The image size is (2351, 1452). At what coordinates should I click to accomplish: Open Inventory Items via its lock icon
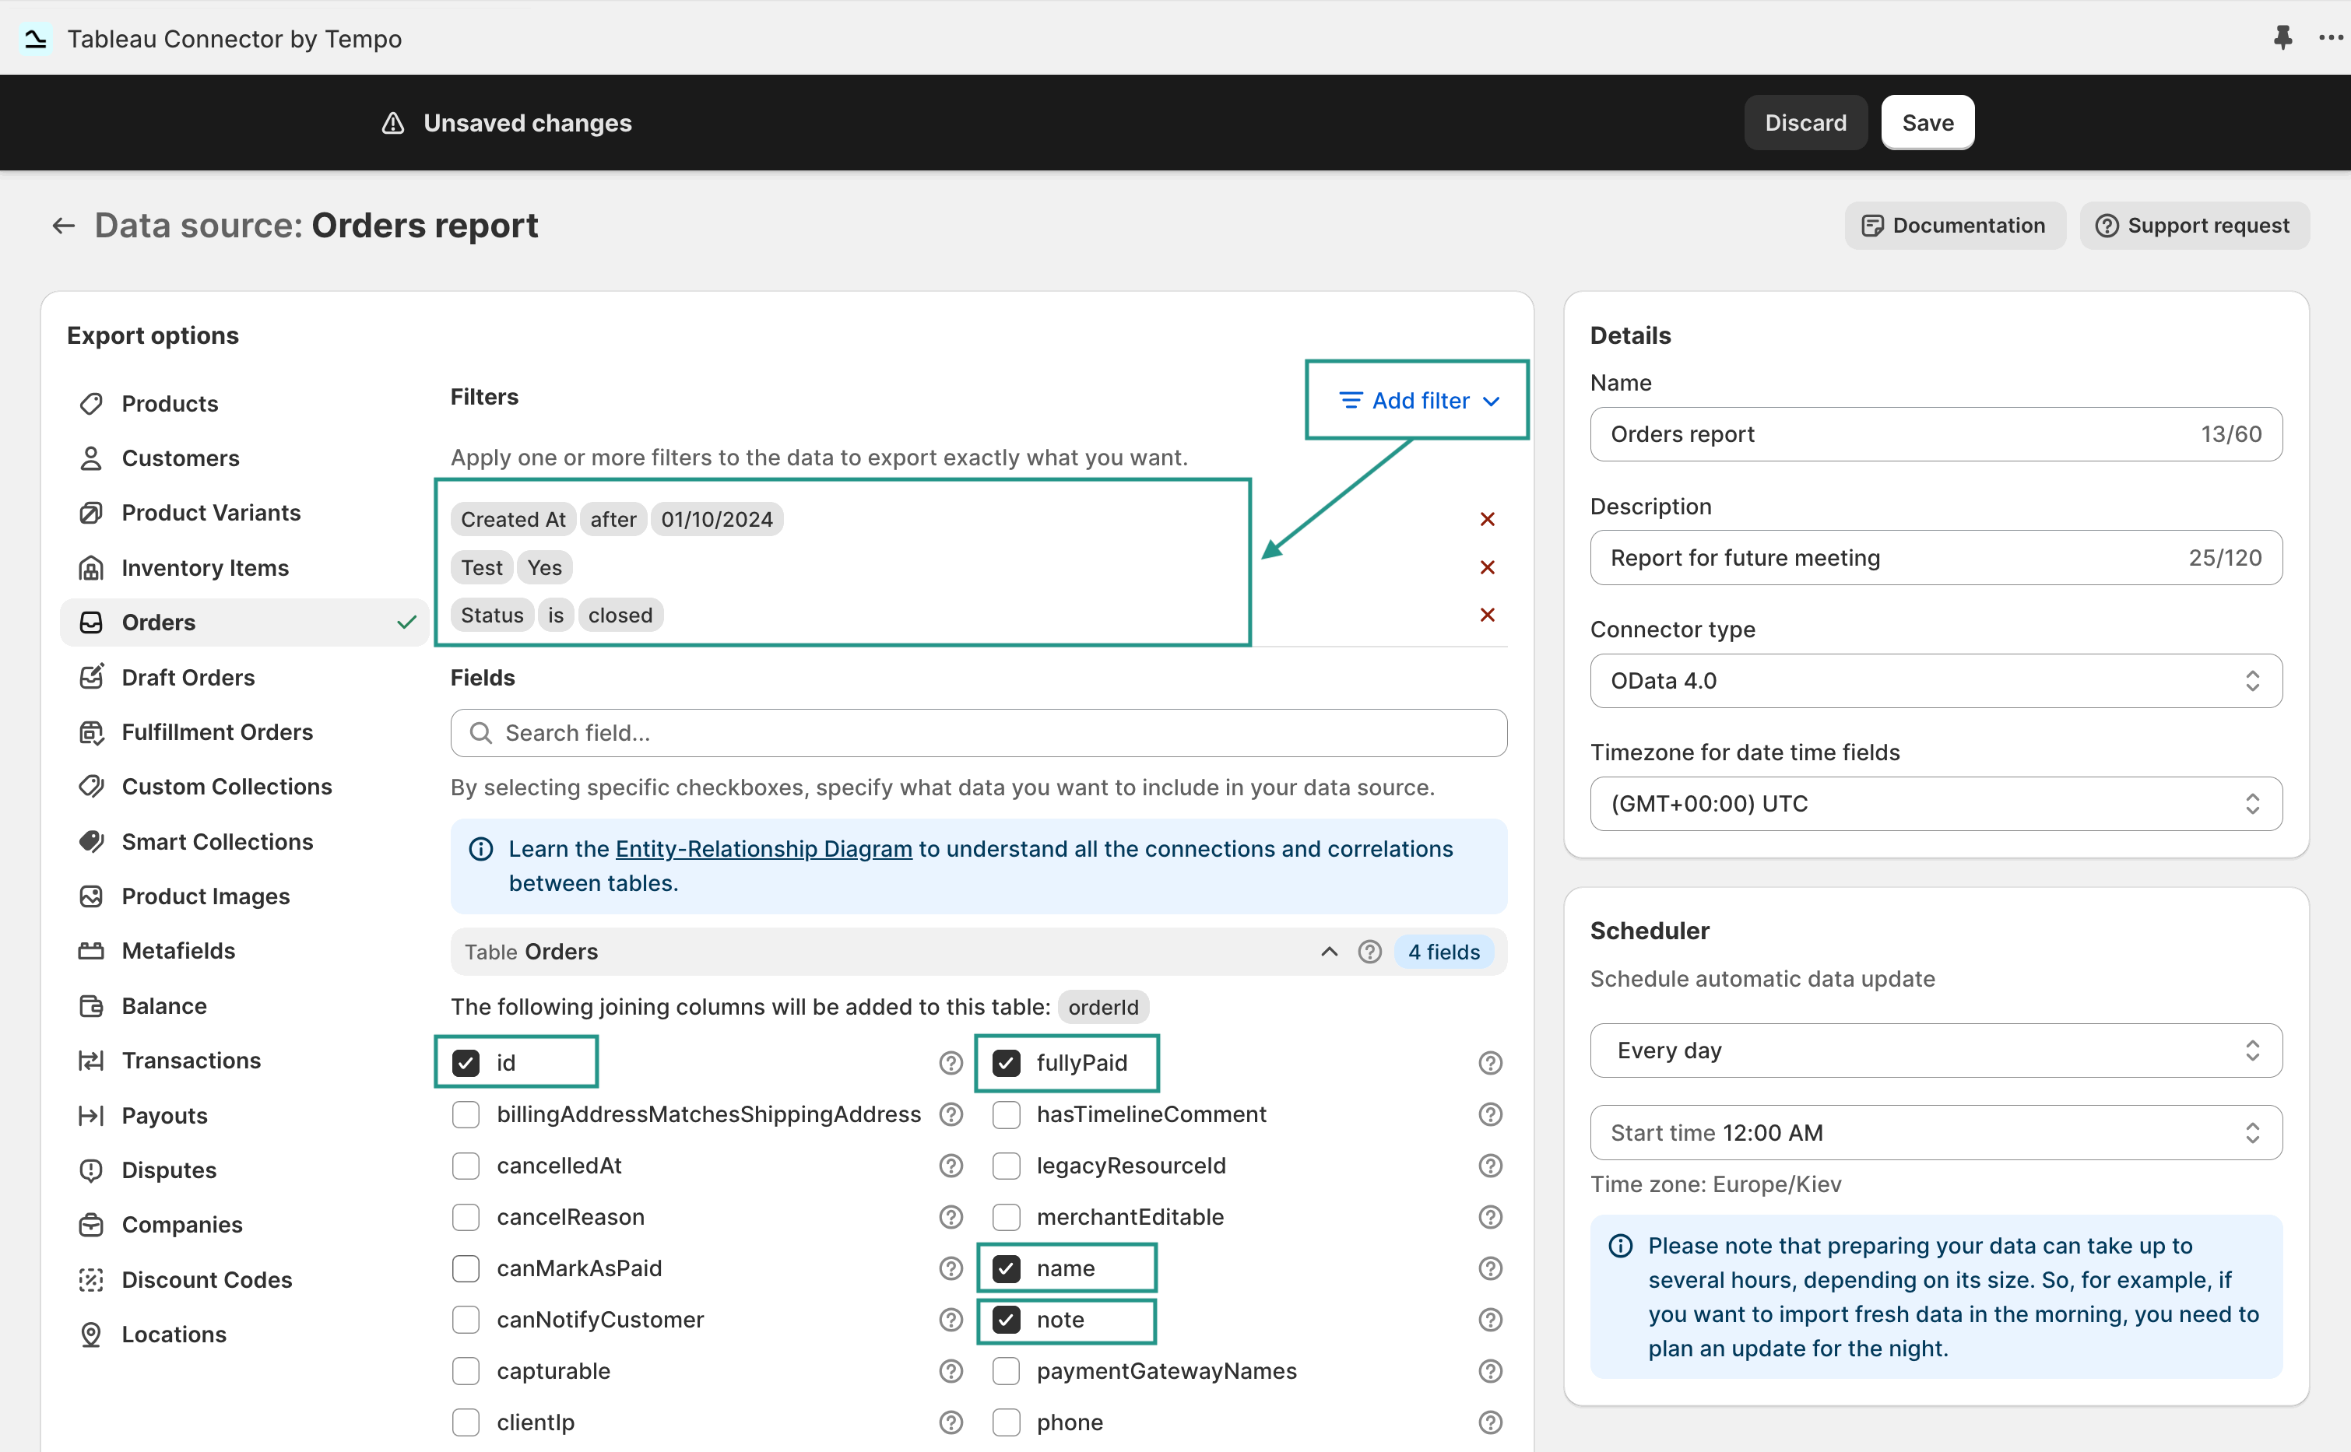(x=91, y=567)
